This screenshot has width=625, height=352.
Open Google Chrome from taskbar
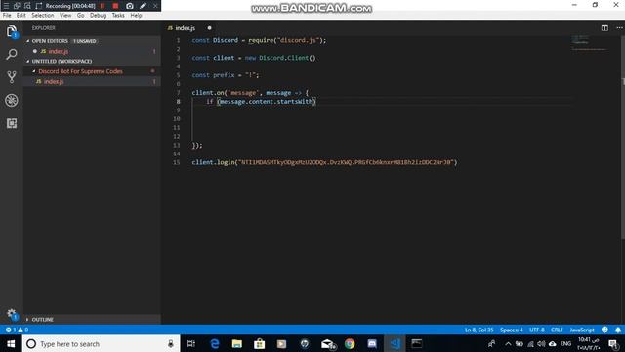[350, 343]
